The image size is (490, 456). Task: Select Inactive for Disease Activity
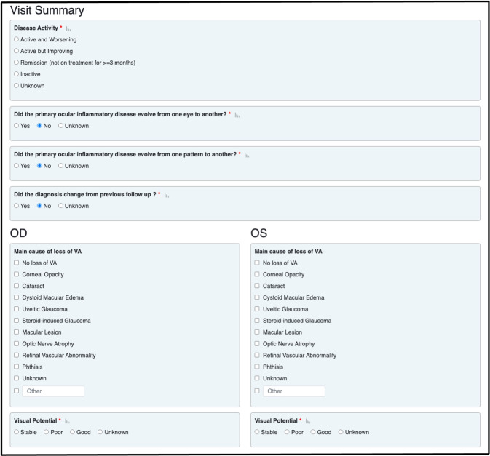point(17,74)
